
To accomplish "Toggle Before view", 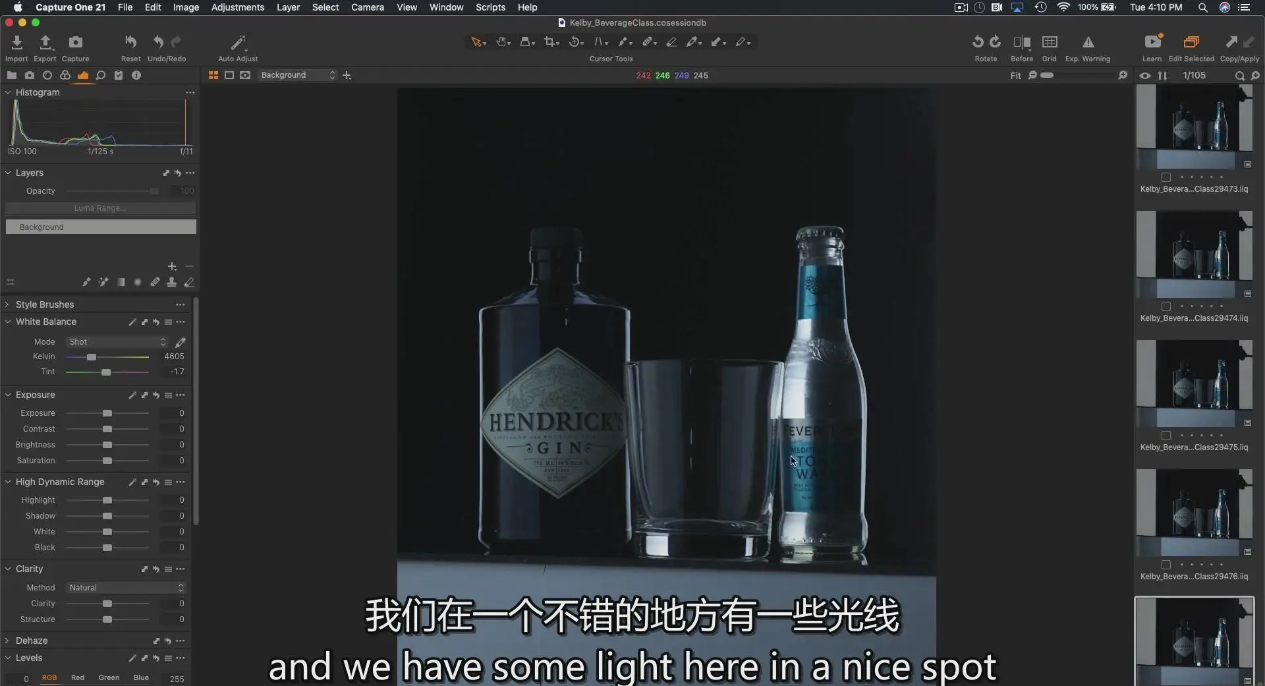I will coord(1022,42).
